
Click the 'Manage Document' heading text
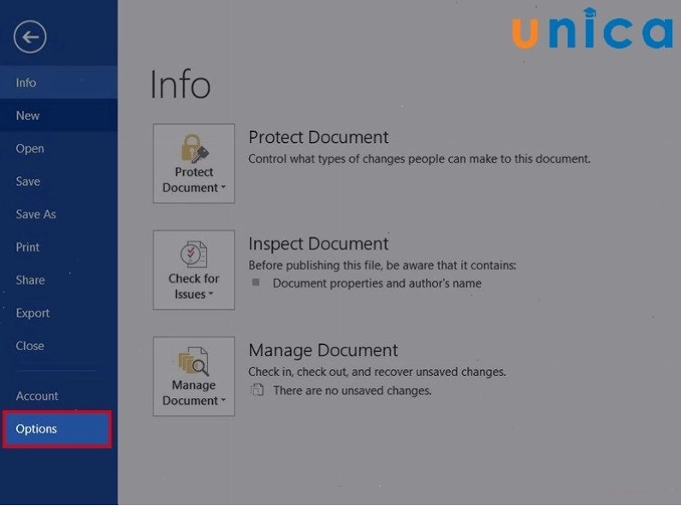coord(323,350)
